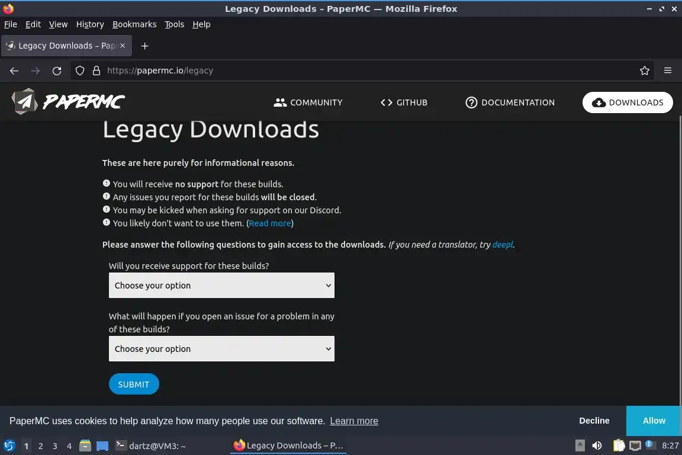Select the Legacy Downloads browser tab
Viewport: 682px width, 455px height.
(x=66, y=46)
